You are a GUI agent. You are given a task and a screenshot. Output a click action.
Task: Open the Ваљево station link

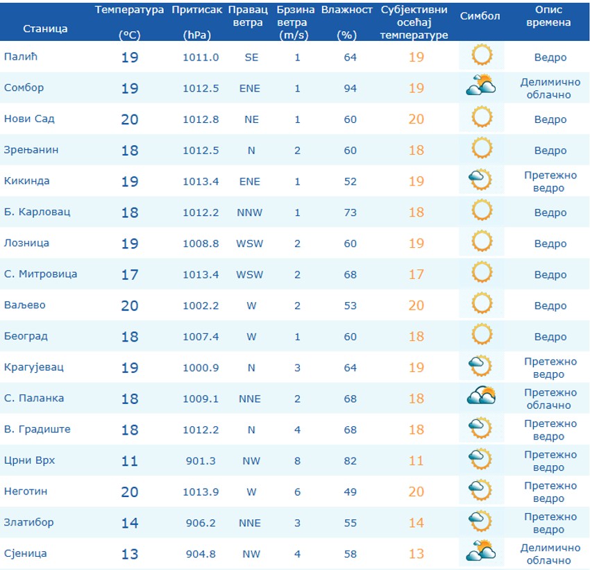(x=24, y=305)
